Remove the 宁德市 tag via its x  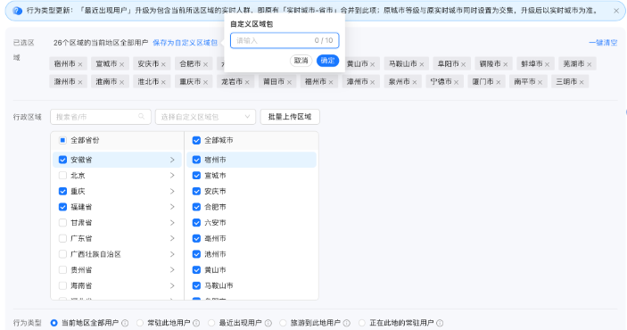point(456,82)
